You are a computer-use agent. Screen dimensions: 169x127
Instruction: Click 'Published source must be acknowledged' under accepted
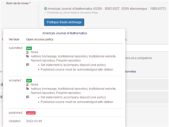tap(77, 102)
